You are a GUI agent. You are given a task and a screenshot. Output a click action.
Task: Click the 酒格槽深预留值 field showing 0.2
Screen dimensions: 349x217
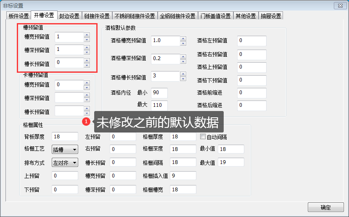166,59
